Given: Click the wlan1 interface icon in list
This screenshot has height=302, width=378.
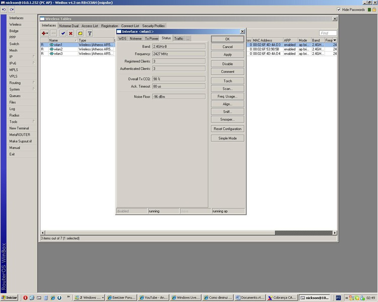Looking at the screenshot, I should click(x=51, y=45).
